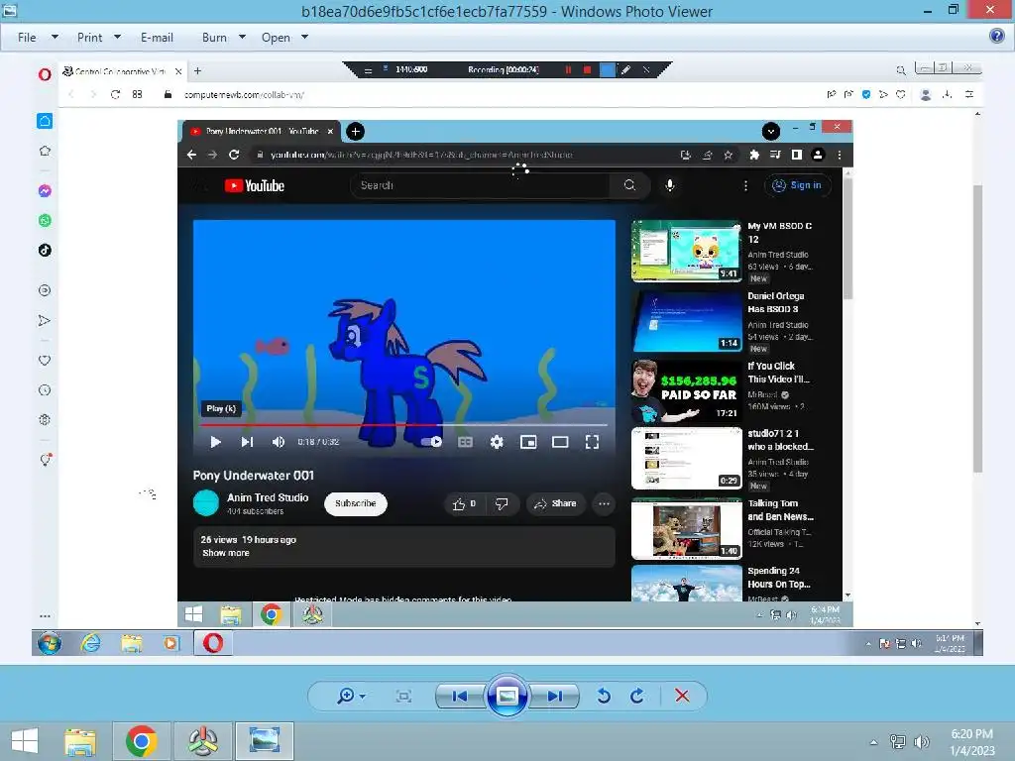Enter fullscreen in YouTube player

pyautogui.click(x=592, y=442)
